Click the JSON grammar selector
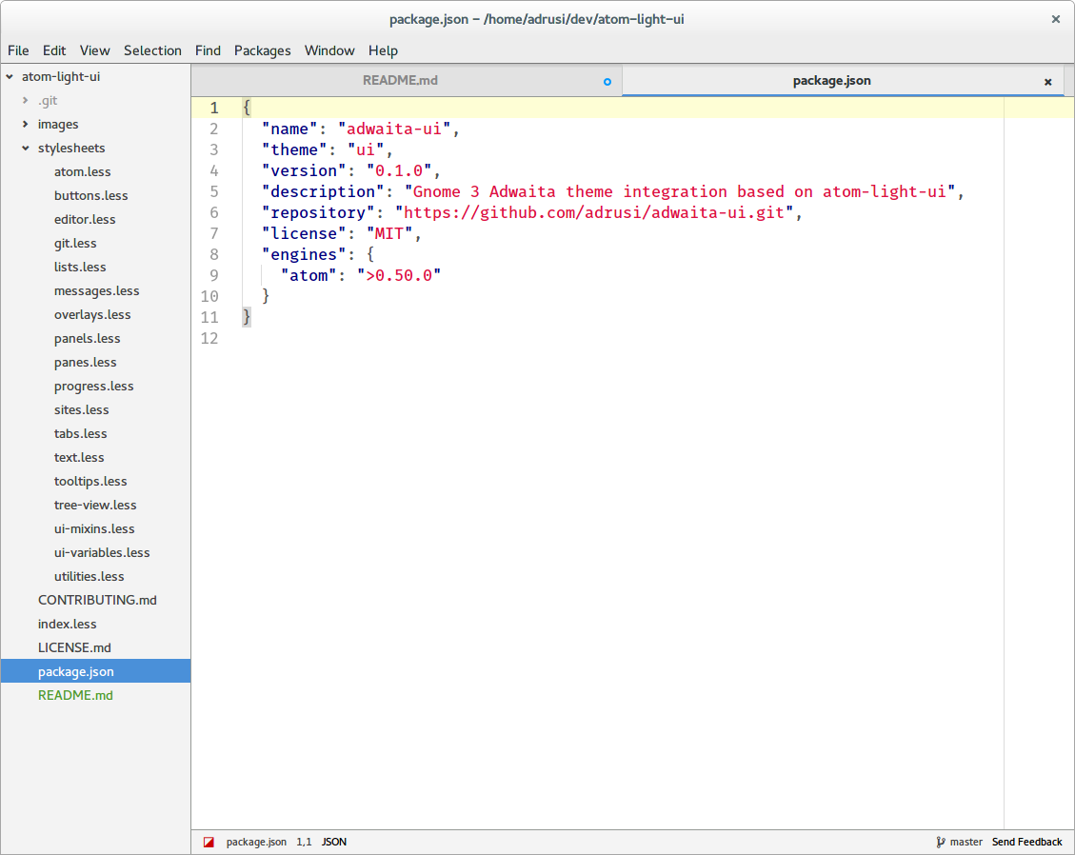 pyautogui.click(x=334, y=842)
